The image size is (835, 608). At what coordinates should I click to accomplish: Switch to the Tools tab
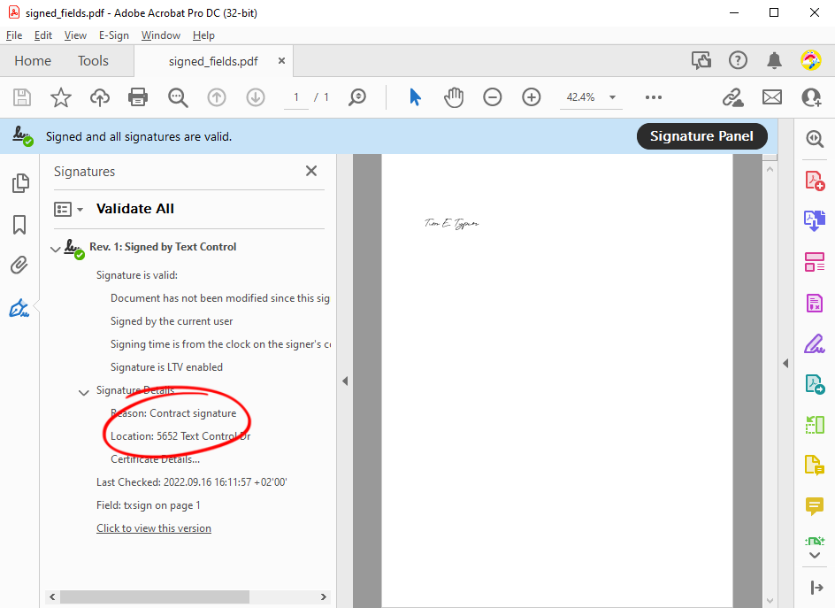tap(93, 61)
